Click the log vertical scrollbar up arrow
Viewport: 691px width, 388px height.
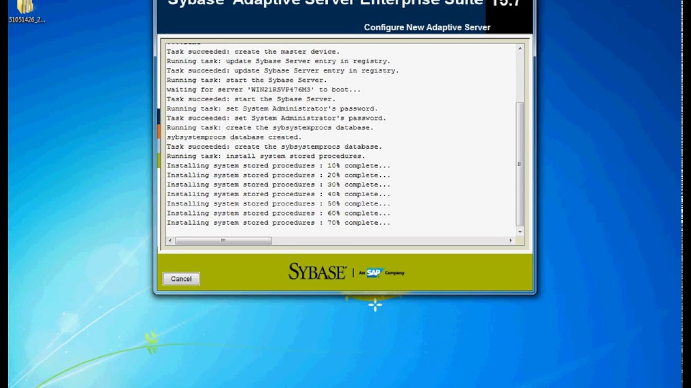[520, 48]
